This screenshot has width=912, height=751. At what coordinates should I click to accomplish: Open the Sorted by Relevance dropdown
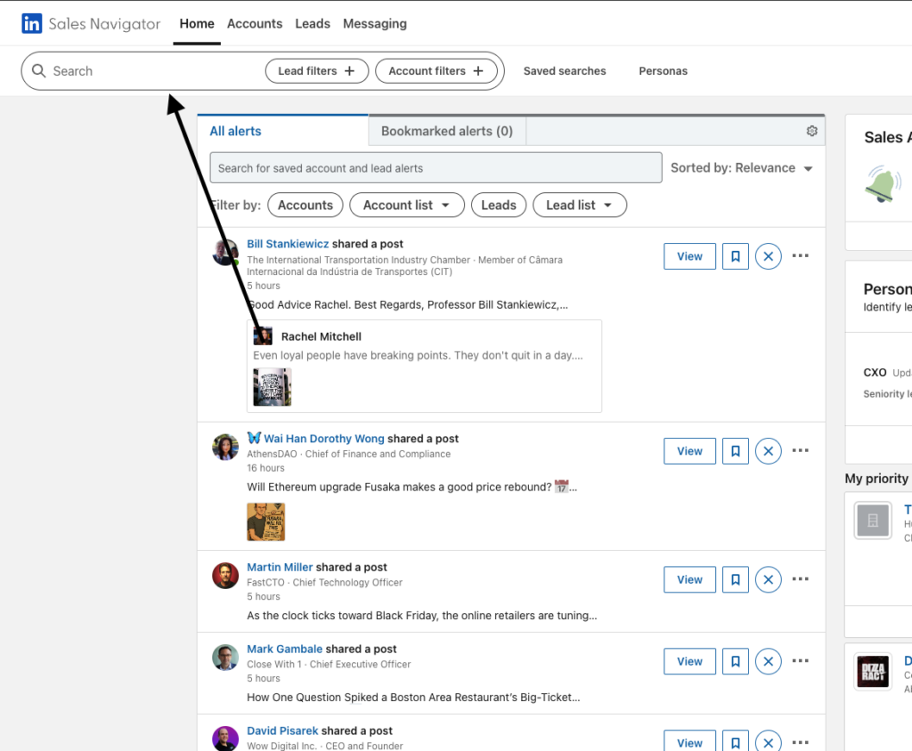pos(742,168)
